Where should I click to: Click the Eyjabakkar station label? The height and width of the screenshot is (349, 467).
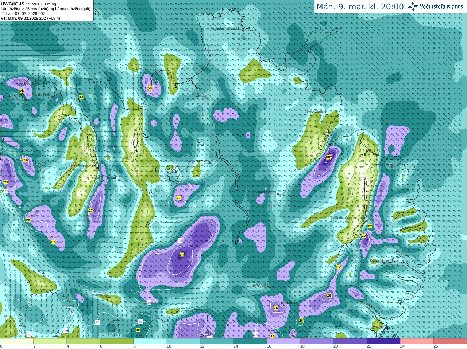click(289, 302)
